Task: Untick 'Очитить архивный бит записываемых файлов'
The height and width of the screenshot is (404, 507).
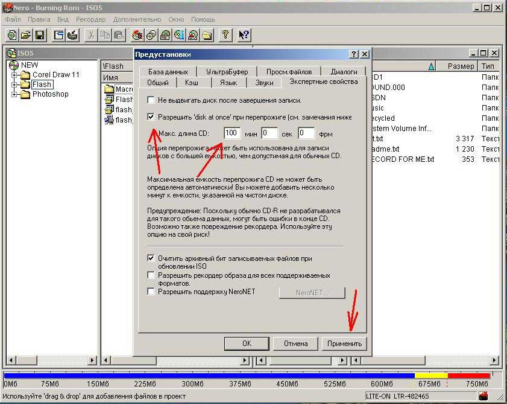Action: click(151, 258)
